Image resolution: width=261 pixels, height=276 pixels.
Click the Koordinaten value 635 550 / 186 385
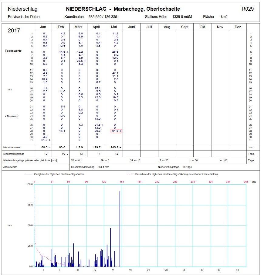click(x=103, y=17)
